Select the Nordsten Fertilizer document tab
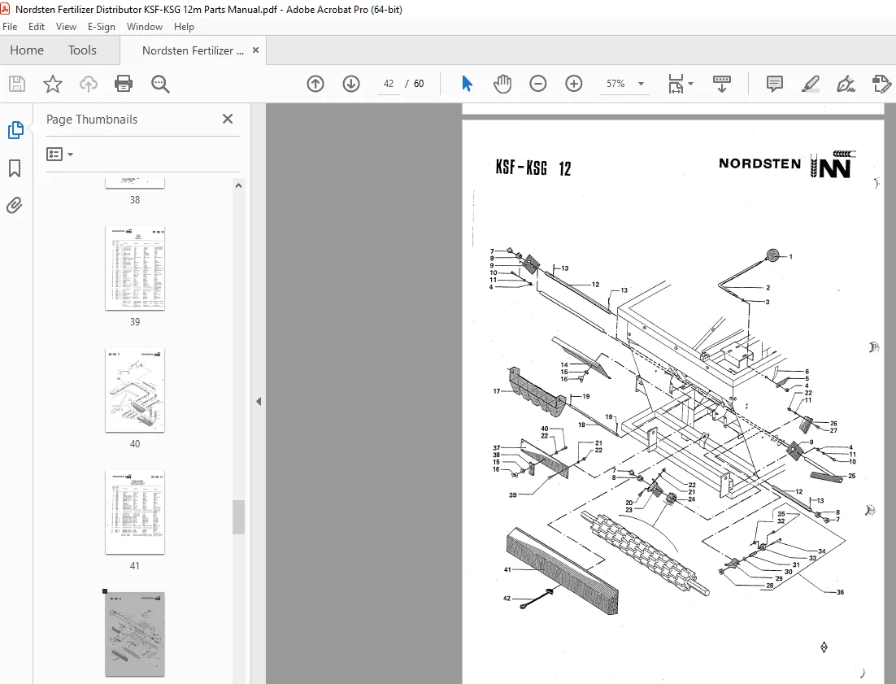 click(x=194, y=51)
